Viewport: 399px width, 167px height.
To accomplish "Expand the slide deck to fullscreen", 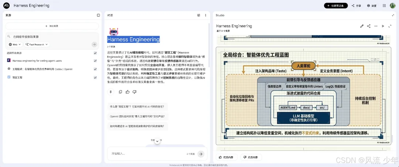I will click(x=390, y=26).
